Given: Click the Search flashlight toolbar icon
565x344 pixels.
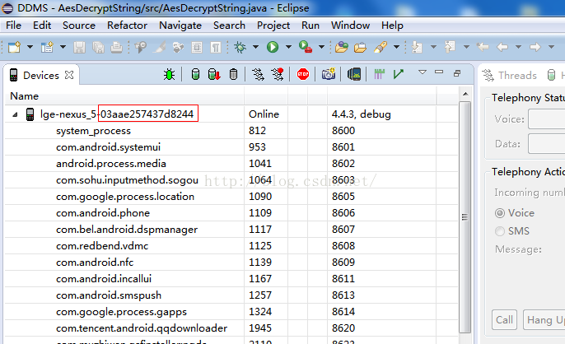Looking at the screenshot, I should (381, 47).
